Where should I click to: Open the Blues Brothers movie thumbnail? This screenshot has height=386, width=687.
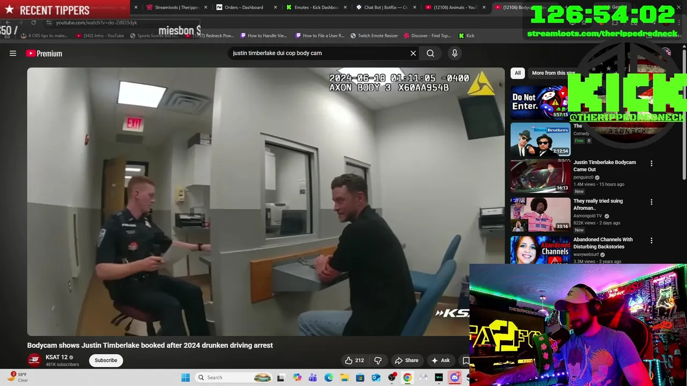540,139
